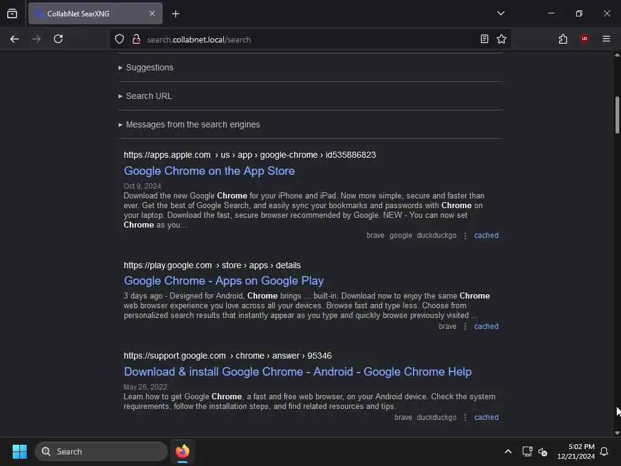Click the support.google.com result URL
Viewport: 621px width, 466px height.
tap(227, 356)
